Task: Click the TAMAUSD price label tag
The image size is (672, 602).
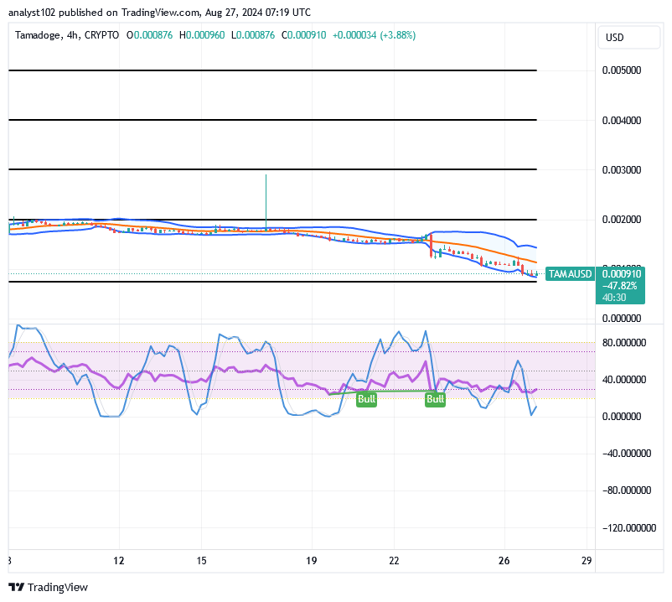Action: (570, 274)
